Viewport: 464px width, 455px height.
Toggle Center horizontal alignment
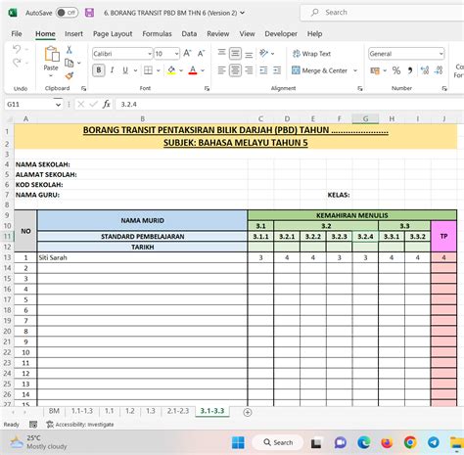(x=235, y=70)
